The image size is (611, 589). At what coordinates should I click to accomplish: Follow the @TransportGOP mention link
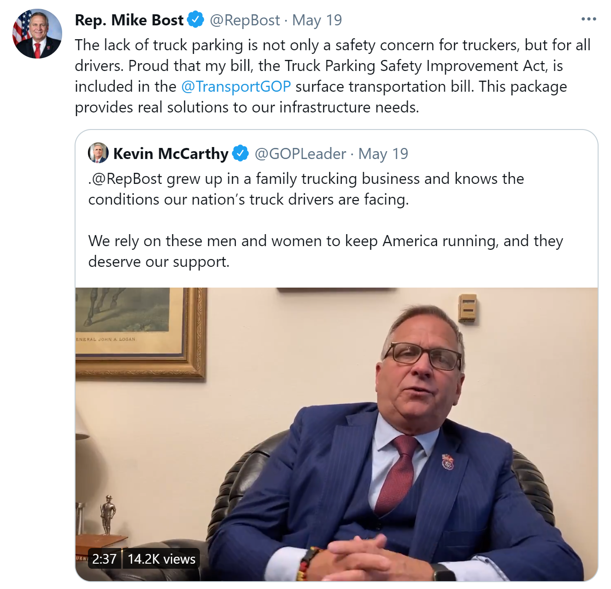[236, 87]
